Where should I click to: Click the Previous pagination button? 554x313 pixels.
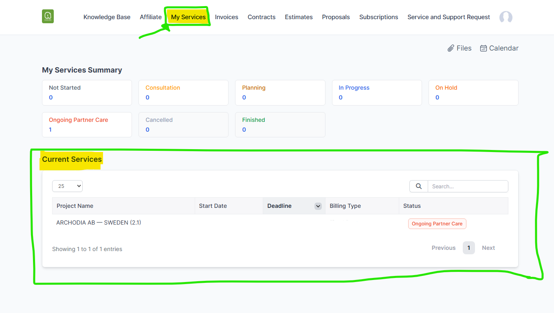pos(443,248)
